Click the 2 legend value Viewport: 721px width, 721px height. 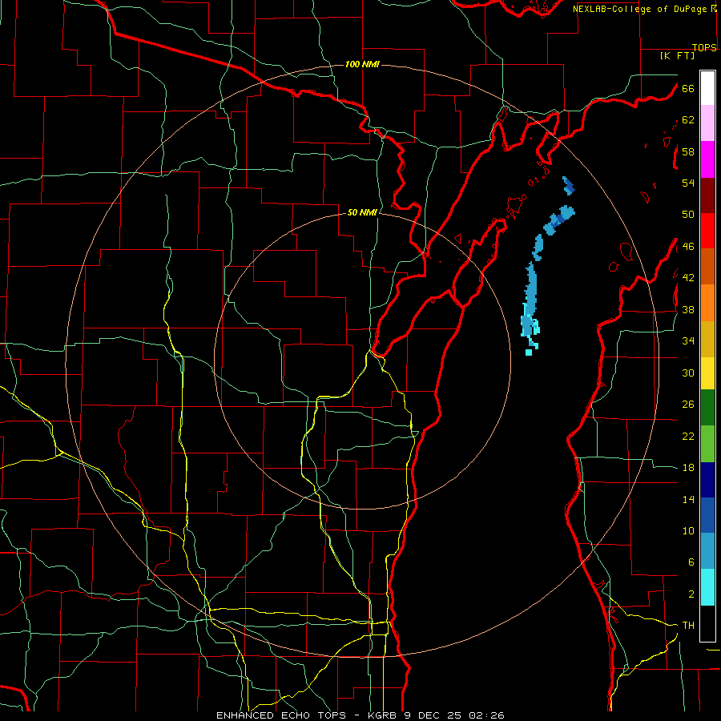pos(691,594)
